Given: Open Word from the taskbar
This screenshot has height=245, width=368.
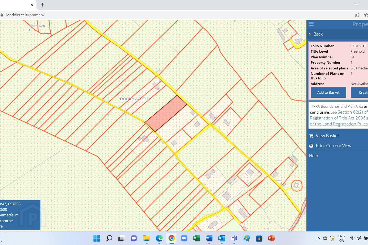Looking at the screenshot, I should (x=209, y=238).
